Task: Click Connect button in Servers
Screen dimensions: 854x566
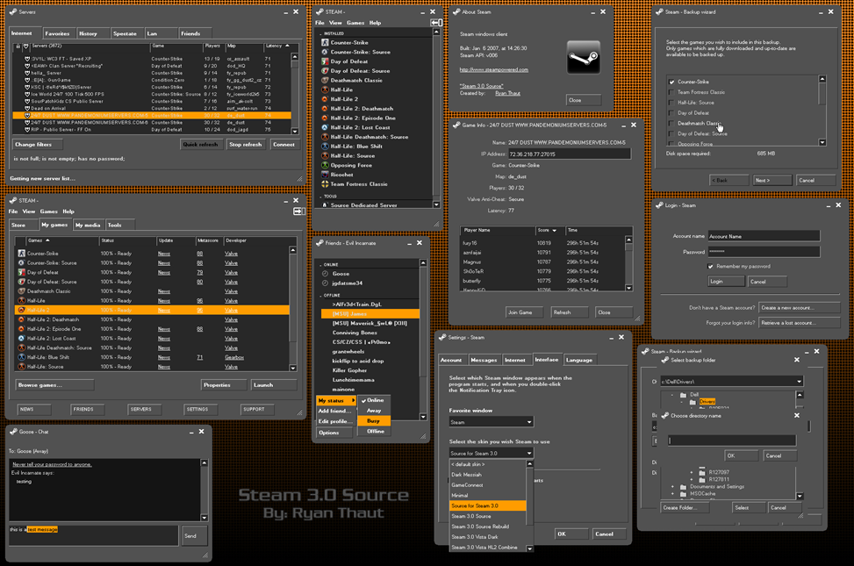Action: pos(283,145)
